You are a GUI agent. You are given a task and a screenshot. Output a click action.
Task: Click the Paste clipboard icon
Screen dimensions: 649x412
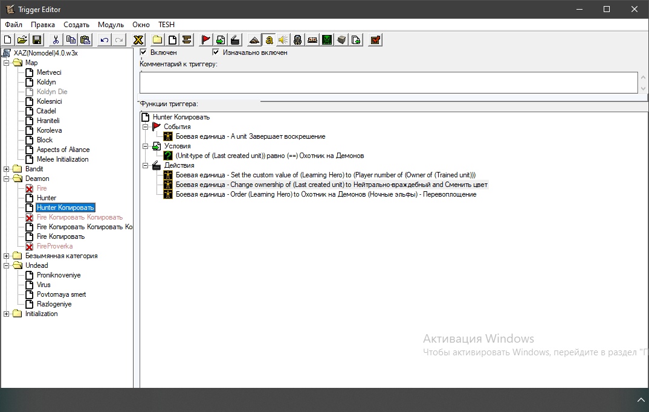[85, 40]
